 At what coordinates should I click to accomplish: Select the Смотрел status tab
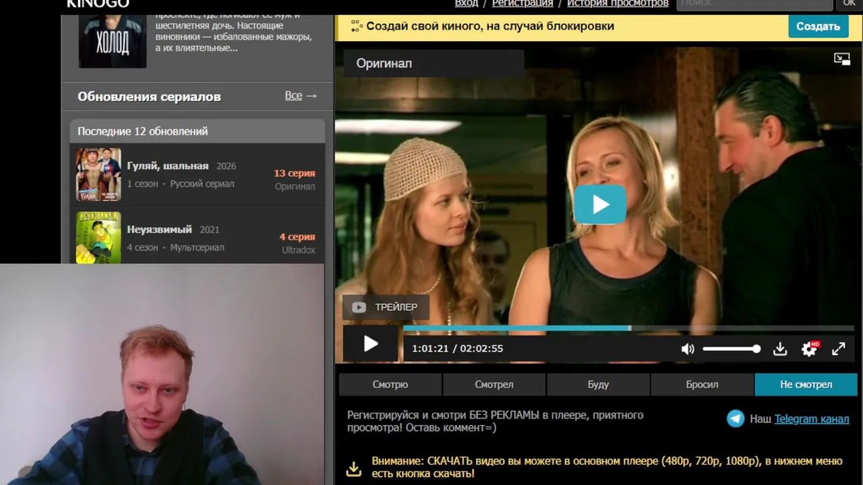494,385
